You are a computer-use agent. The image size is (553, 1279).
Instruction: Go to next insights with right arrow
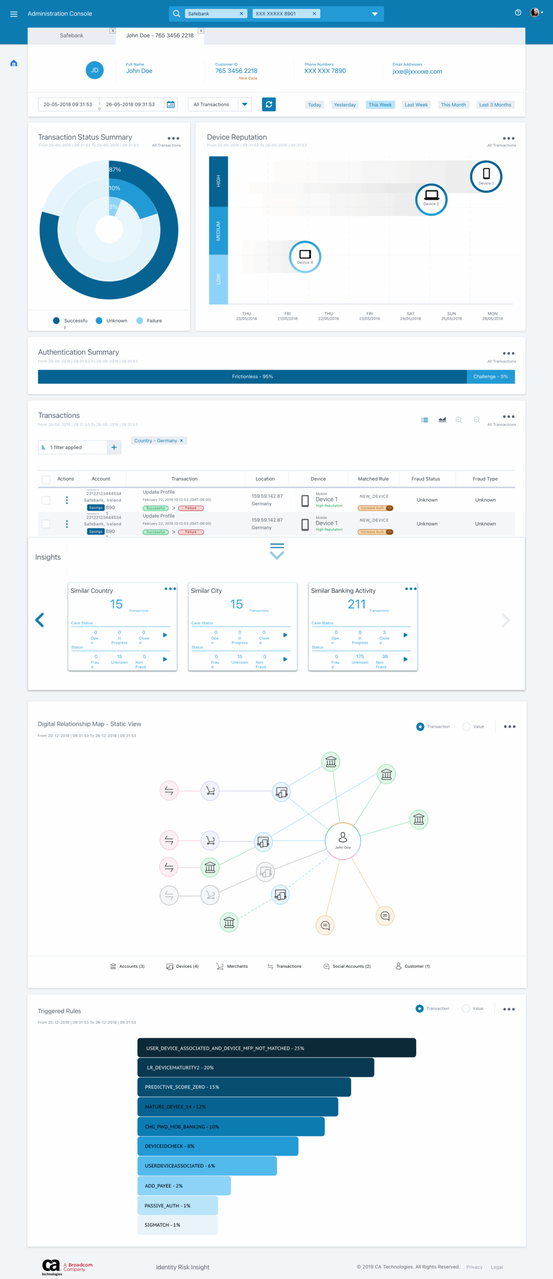click(506, 620)
